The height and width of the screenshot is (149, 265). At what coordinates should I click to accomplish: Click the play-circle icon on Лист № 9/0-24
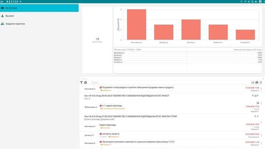click(255, 96)
